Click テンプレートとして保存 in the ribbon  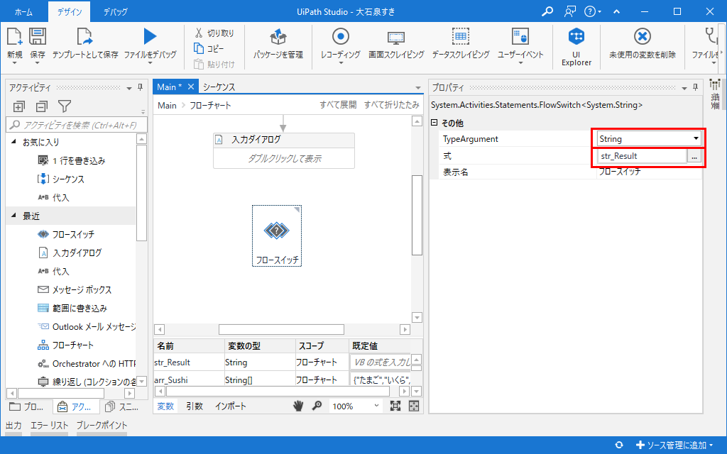click(x=85, y=44)
